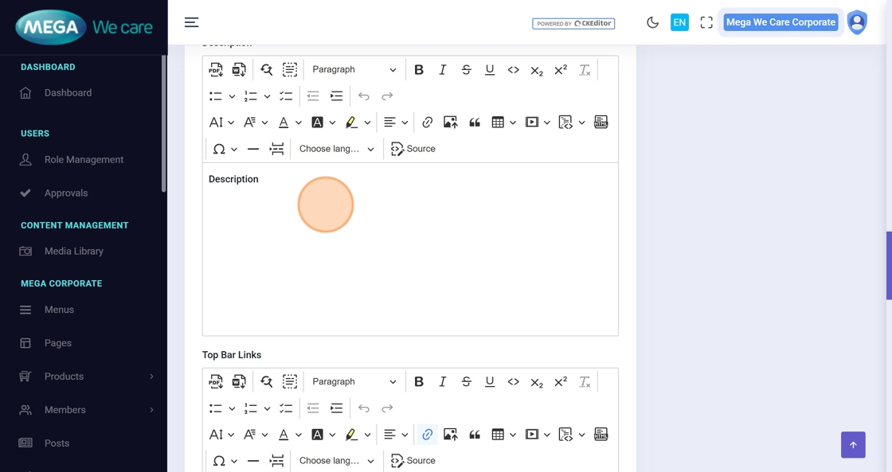Click Mega We Care Corporate button
The height and width of the screenshot is (472, 892).
[x=780, y=22]
